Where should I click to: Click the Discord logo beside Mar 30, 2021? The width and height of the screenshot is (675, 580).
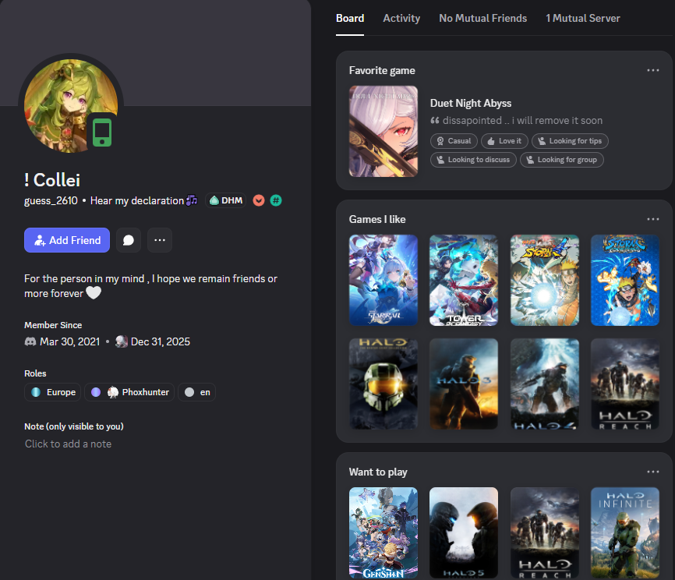click(30, 342)
